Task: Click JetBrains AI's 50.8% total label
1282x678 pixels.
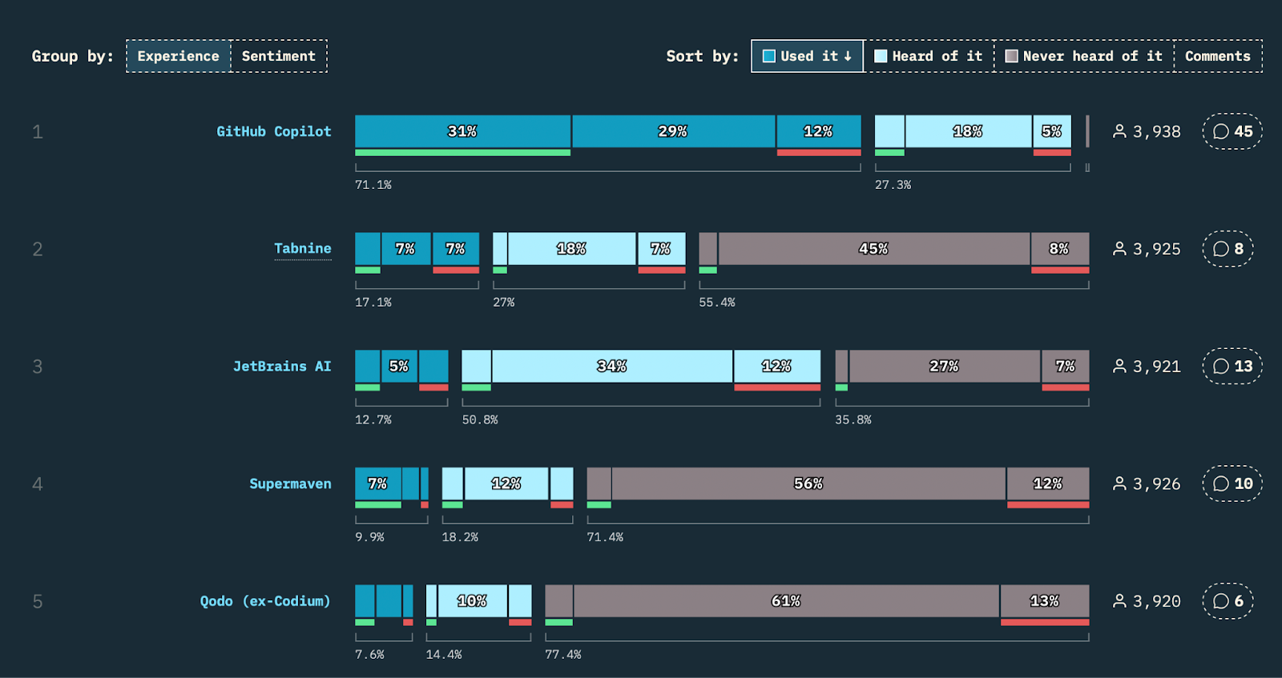Action: [x=480, y=419]
